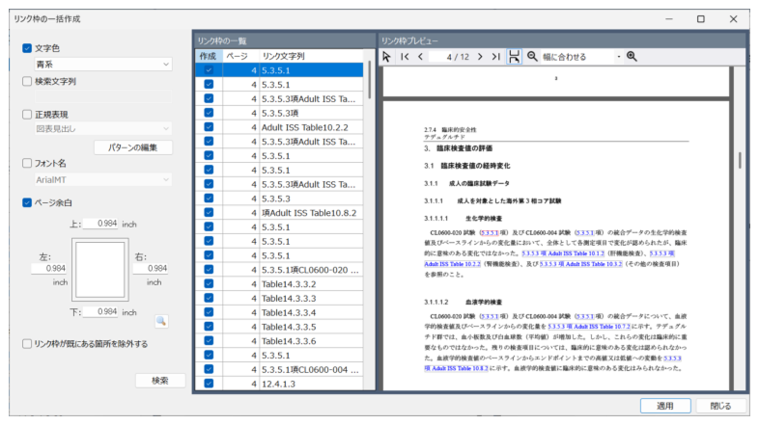Select the arrow pointer tool in preview
This screenshot has width=759, height=425.
[x=387, y=57]
